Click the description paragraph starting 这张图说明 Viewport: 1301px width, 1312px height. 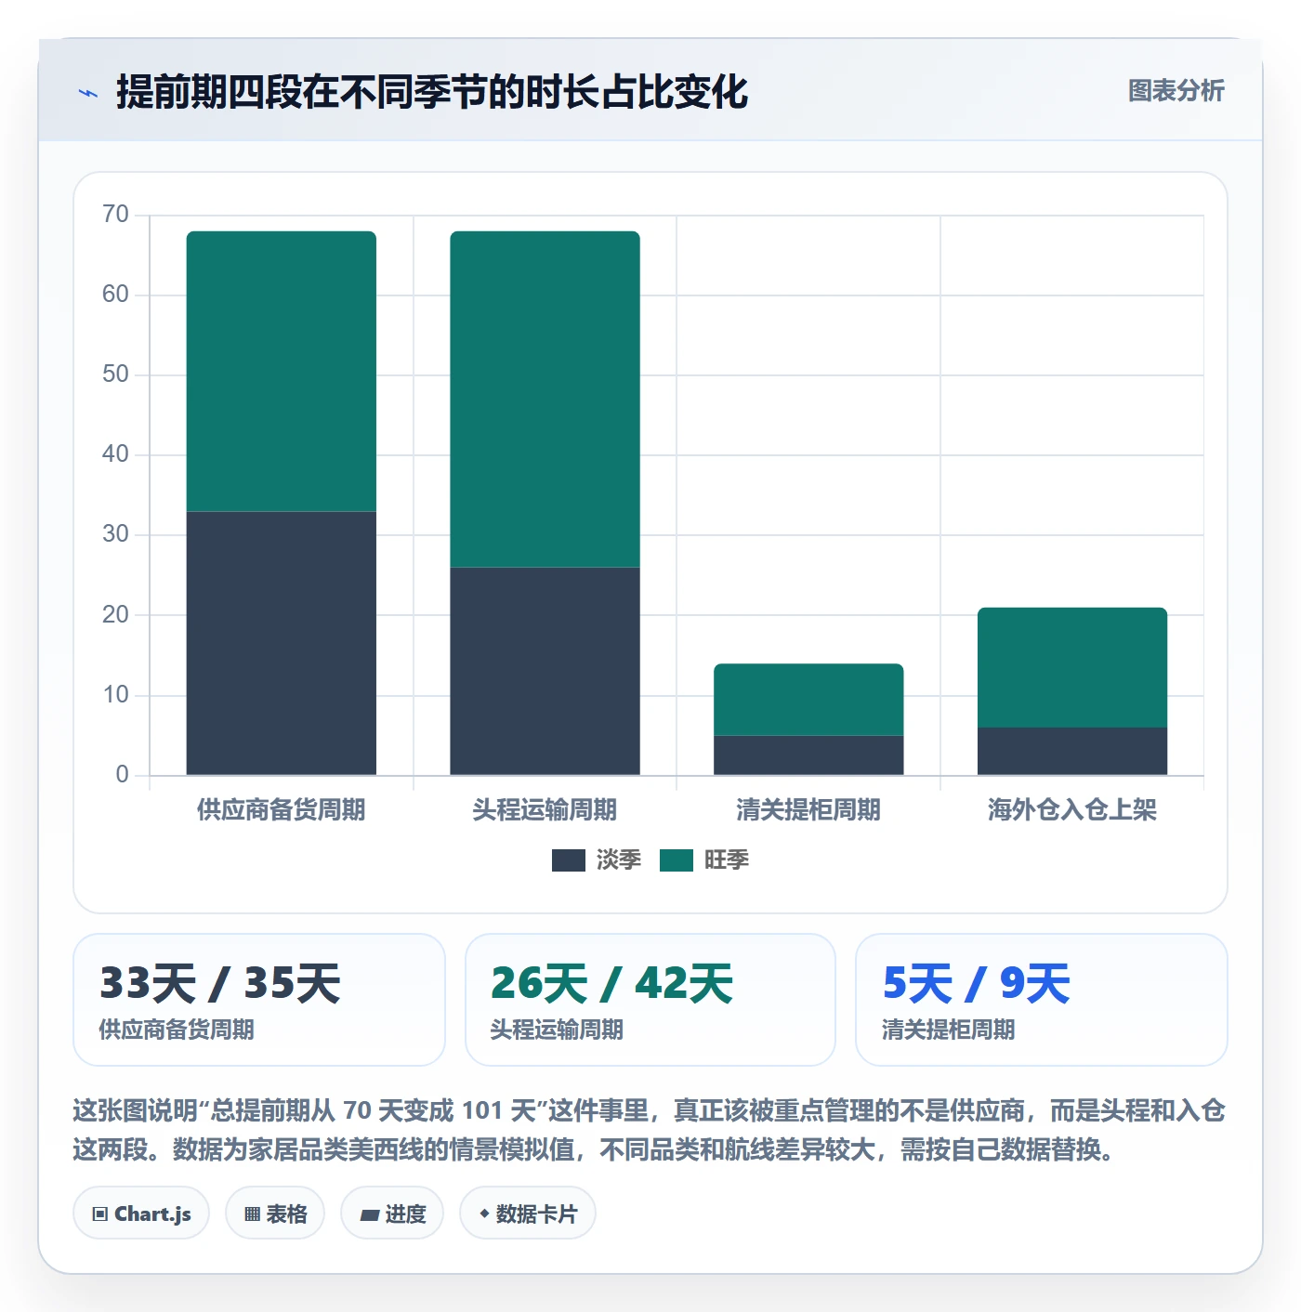point(650,1130)
